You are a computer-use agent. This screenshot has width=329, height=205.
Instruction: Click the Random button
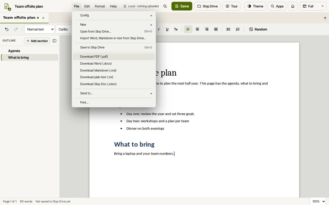point(258,29)
